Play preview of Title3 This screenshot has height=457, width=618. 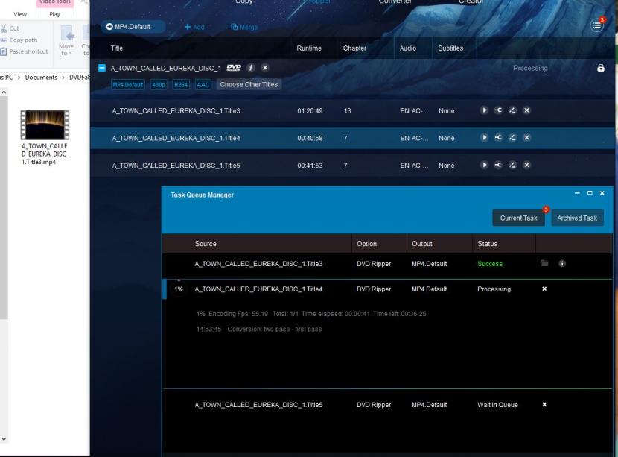pyautogui.click(x=484, y=110)
